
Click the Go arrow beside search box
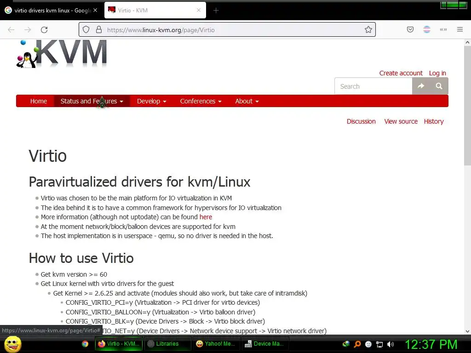tap(421, 86)
